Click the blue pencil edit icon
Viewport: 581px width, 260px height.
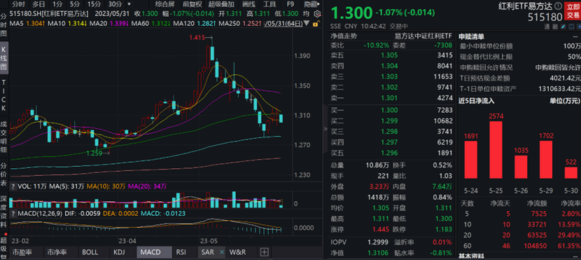point(563,27)
